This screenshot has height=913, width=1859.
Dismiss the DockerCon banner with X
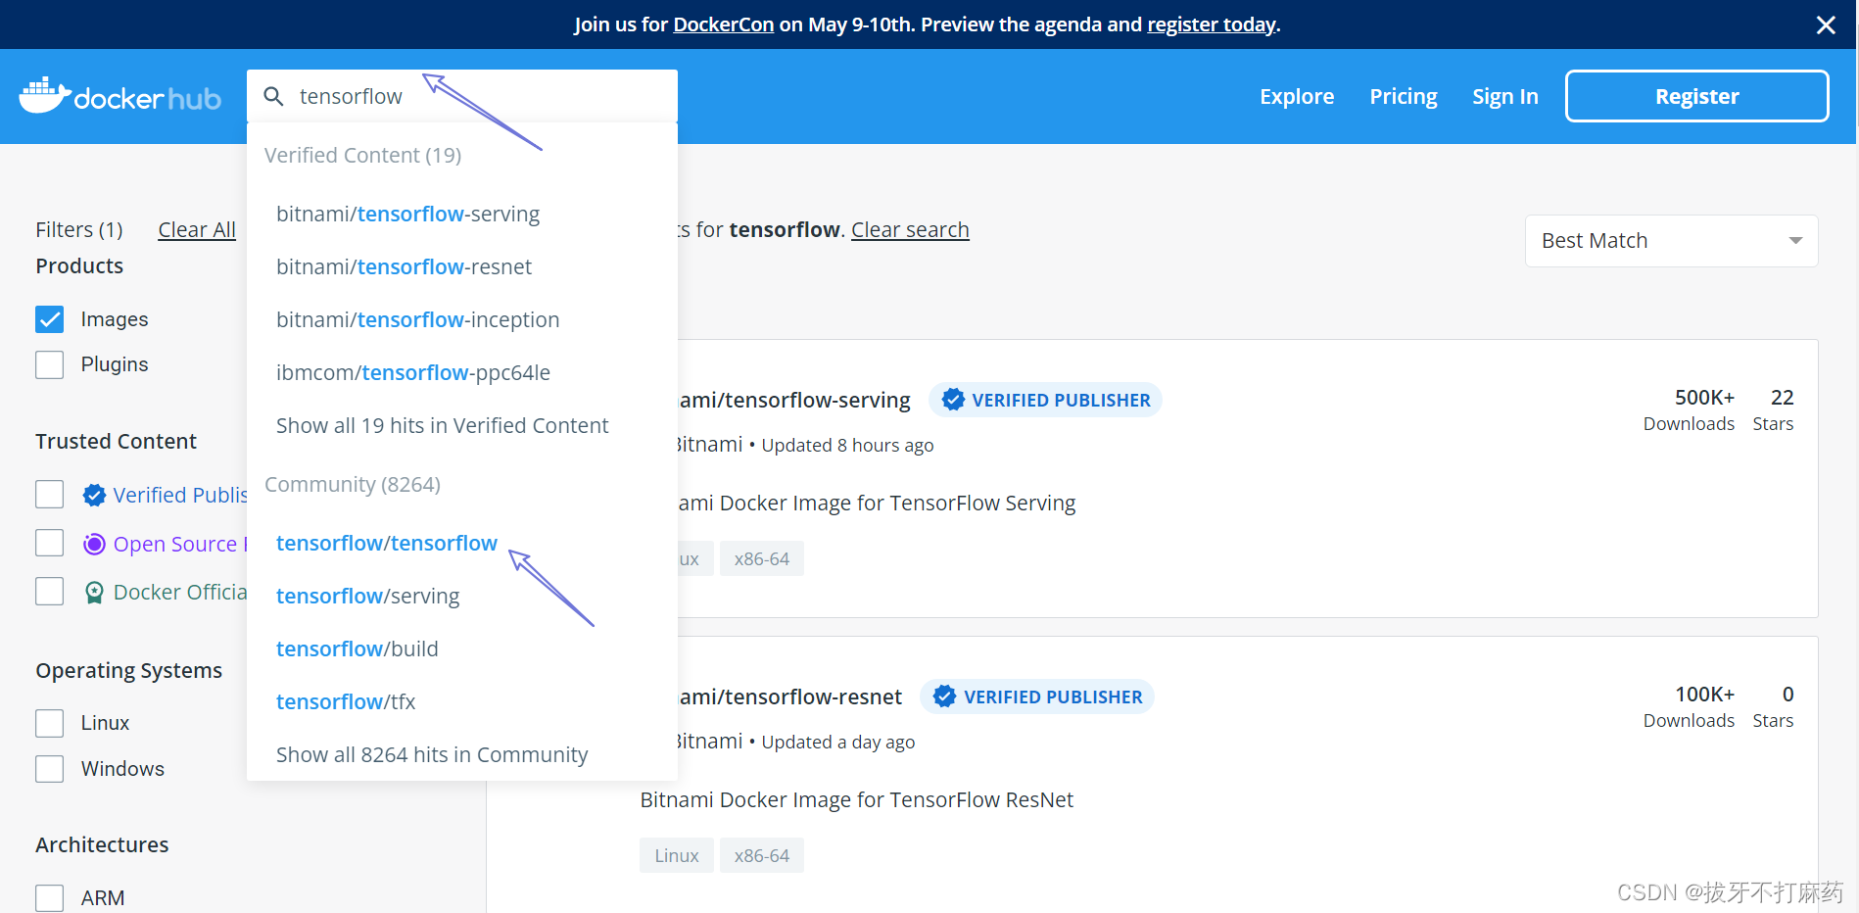pyautogui.click(x=1826, y=24)
